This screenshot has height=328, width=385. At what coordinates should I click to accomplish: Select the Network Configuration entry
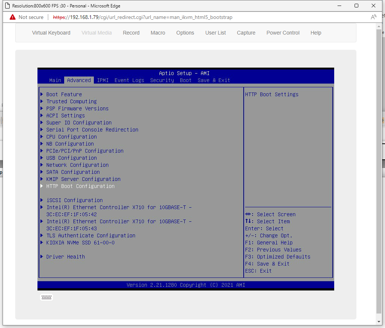(x=78, y=165)
